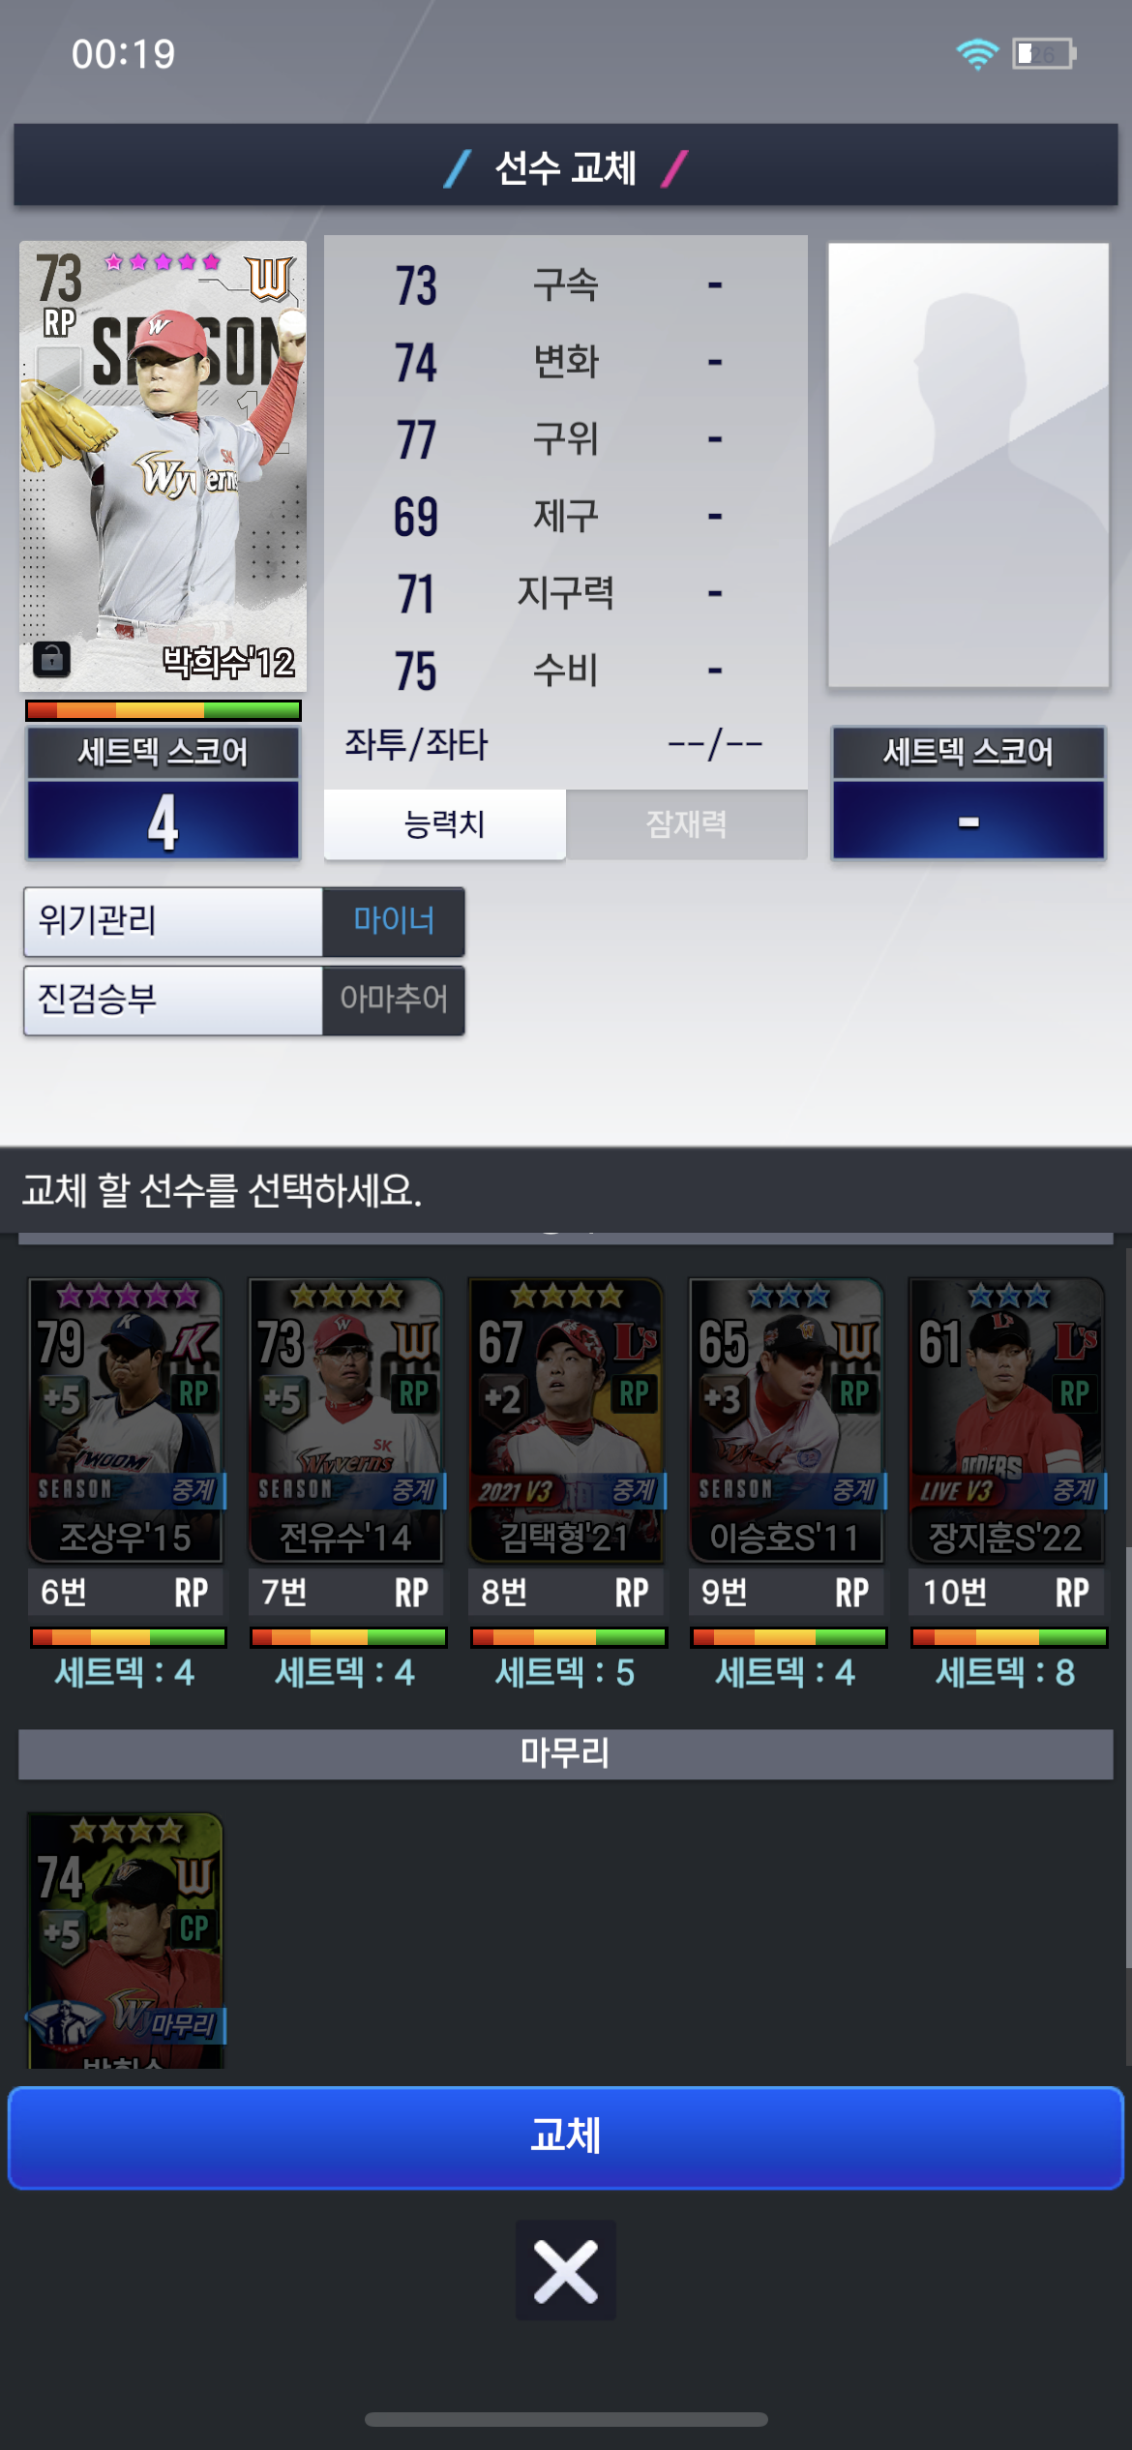The width and height of the screenshot is (1132, 2450).
Task: Tap condition bar under 박희수'12 card
Action: click(x=163, y=710)
